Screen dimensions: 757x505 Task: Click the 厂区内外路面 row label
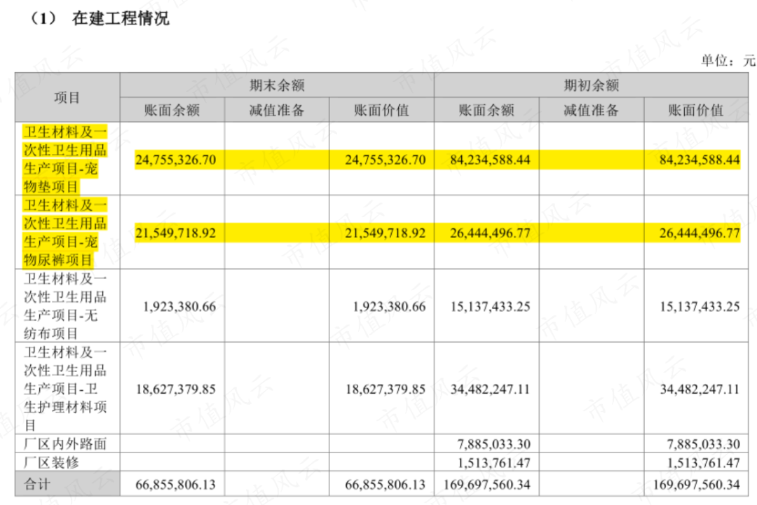(65, 444)
